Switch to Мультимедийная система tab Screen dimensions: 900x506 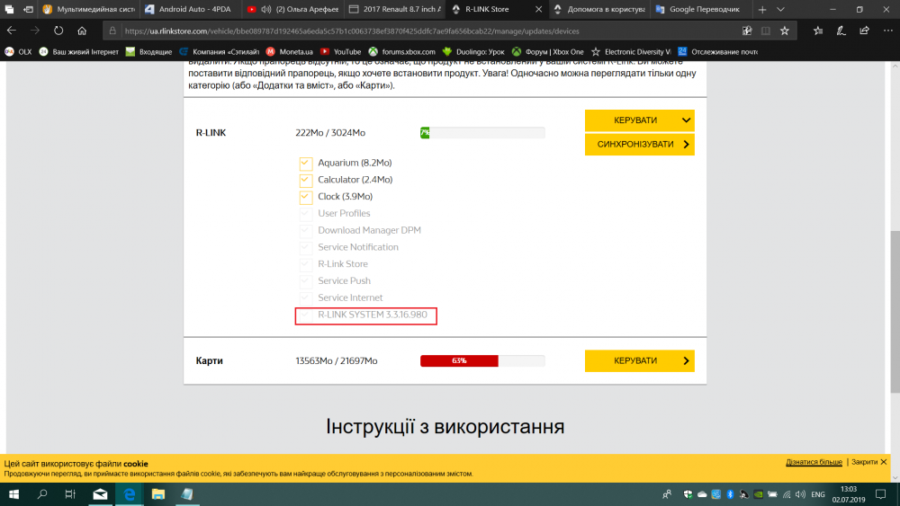(x=89, y=9)
